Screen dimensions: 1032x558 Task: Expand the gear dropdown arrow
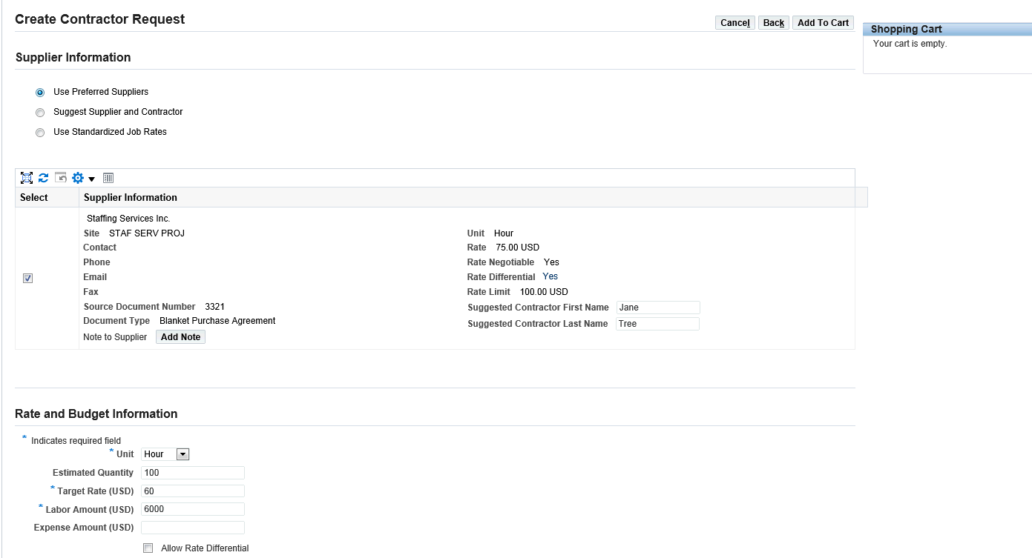(x=92, y=179)
